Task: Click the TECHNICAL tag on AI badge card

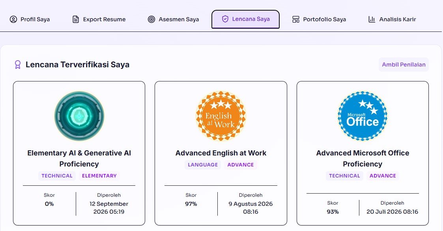Action: 57,176
